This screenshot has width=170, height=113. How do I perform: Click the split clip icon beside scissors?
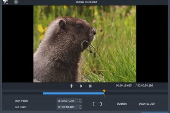tap(16, 2)
